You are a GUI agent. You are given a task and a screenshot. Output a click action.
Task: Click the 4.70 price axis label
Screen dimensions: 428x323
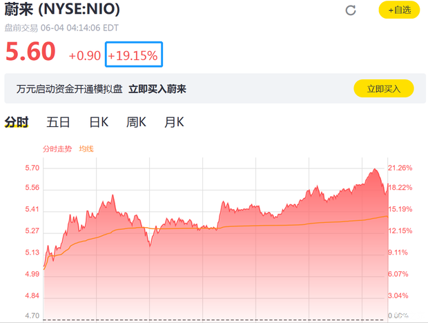click(x=32, y=315)
